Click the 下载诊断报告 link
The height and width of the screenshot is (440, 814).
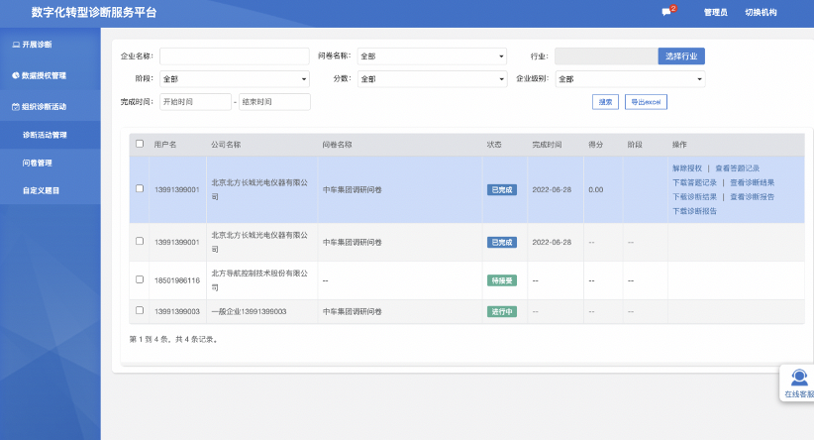pyautogui.click(x=694, y=211)
